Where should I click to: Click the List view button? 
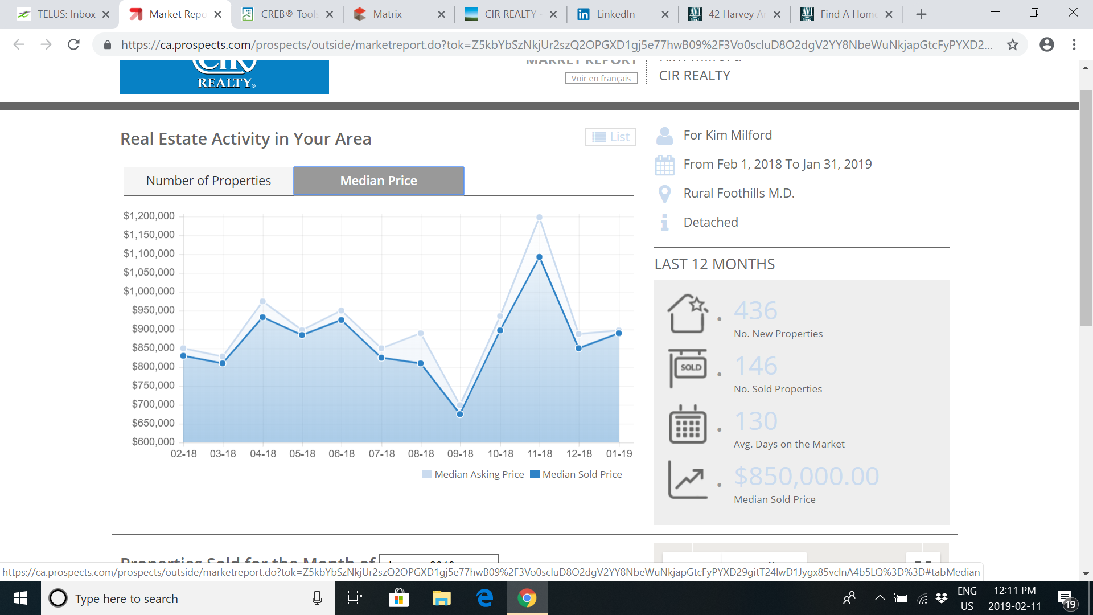click(x=611, y=137)
